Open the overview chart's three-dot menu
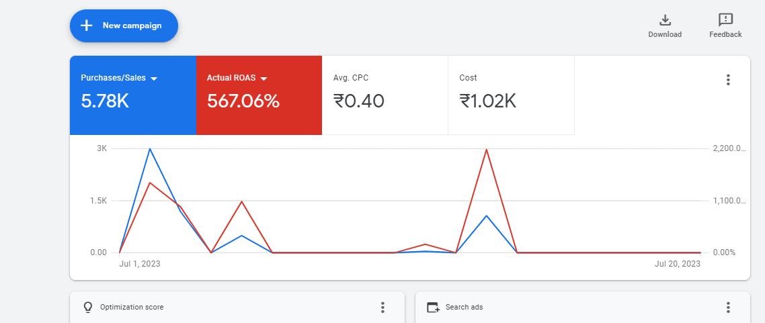The height and width of the screenshot is (323, 765). tap(727, 80)
